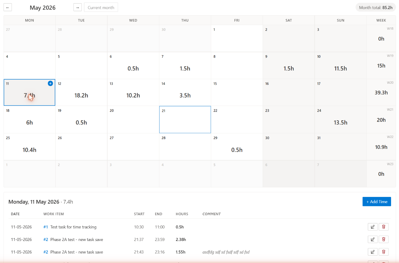Screen dimensions: 399x263
Task: Click the END column header
Action: (x=158, y=214)
